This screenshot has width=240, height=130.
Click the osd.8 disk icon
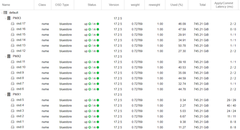[13, 78]
